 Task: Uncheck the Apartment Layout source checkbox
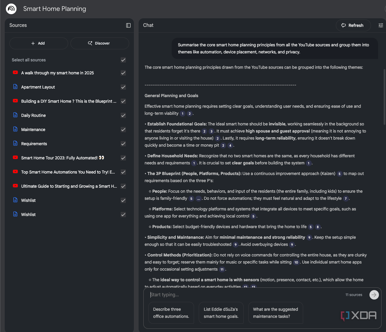pyautogui.click(x=123, y=87)
